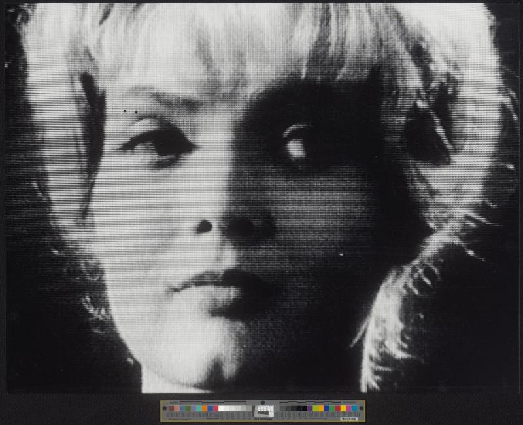The image size is (523, 425).
Task: Select the purple patch right of the black patch
Action: tap(310, 408)
